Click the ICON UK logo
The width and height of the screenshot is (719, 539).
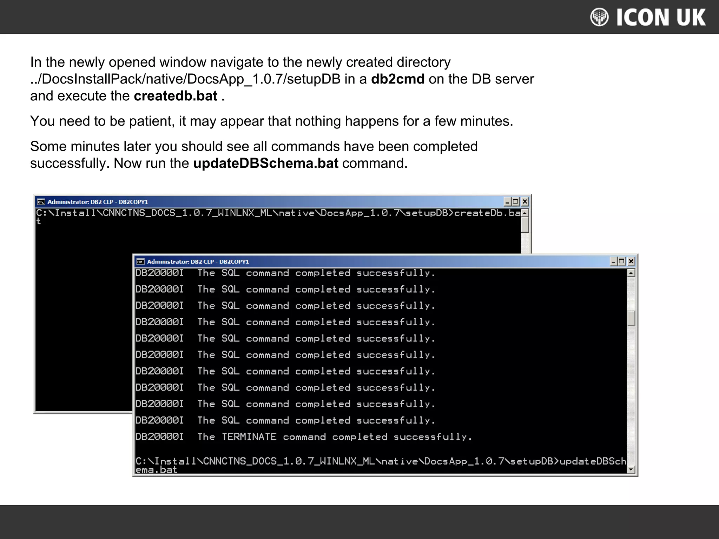click(x=648, y=17)
